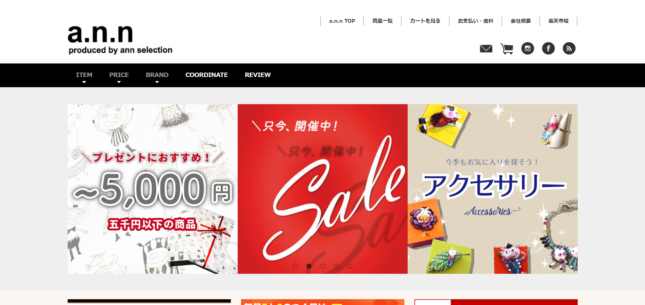
Task: Open the shopping cart icon
Action: point(507,49)
